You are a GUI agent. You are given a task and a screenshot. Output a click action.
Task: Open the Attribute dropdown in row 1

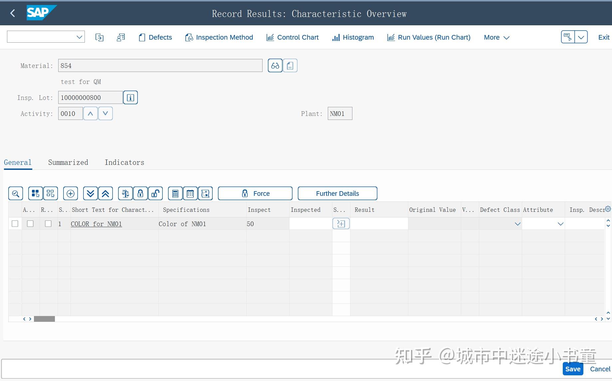point(560,223)
